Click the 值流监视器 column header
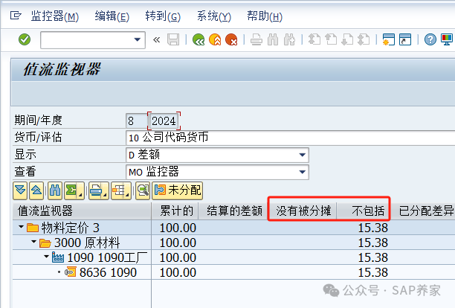455x308 pixels. tap(82, 211)
